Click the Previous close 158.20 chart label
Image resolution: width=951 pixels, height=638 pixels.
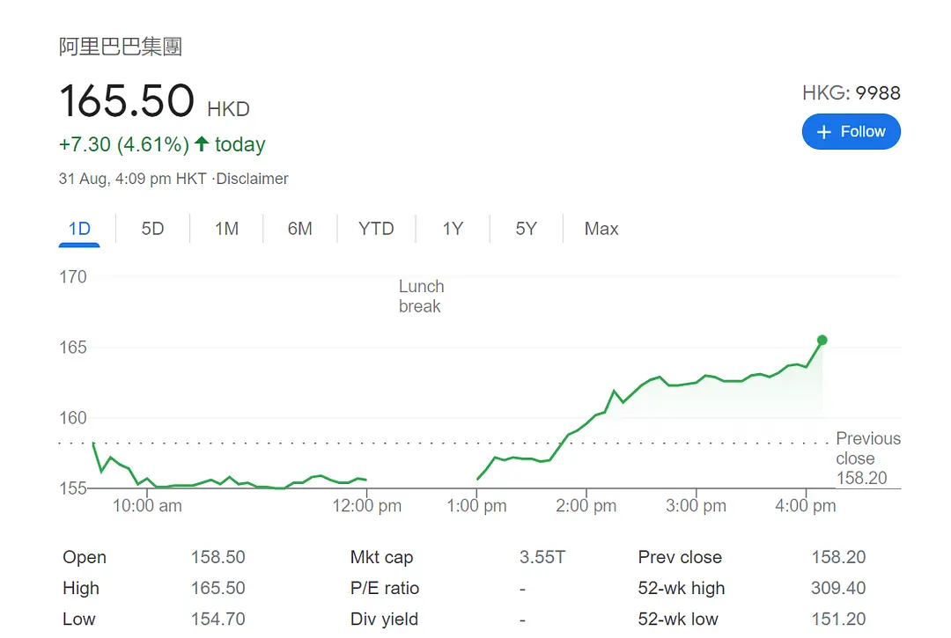coord(866,458)
